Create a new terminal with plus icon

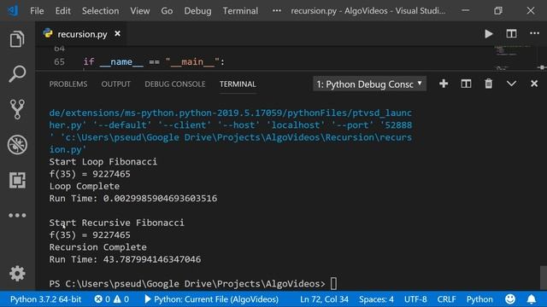(444, 84)
